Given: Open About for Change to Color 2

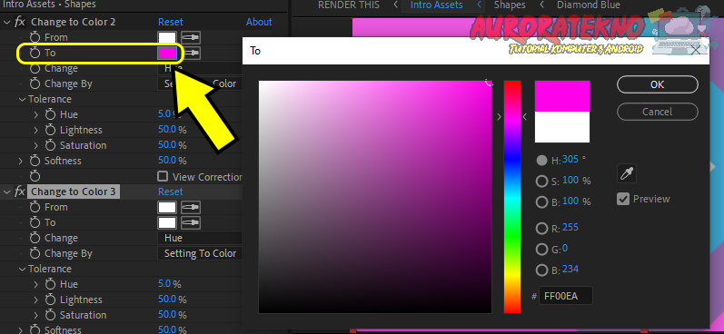Looking at the screenshot, I should 259,22.
